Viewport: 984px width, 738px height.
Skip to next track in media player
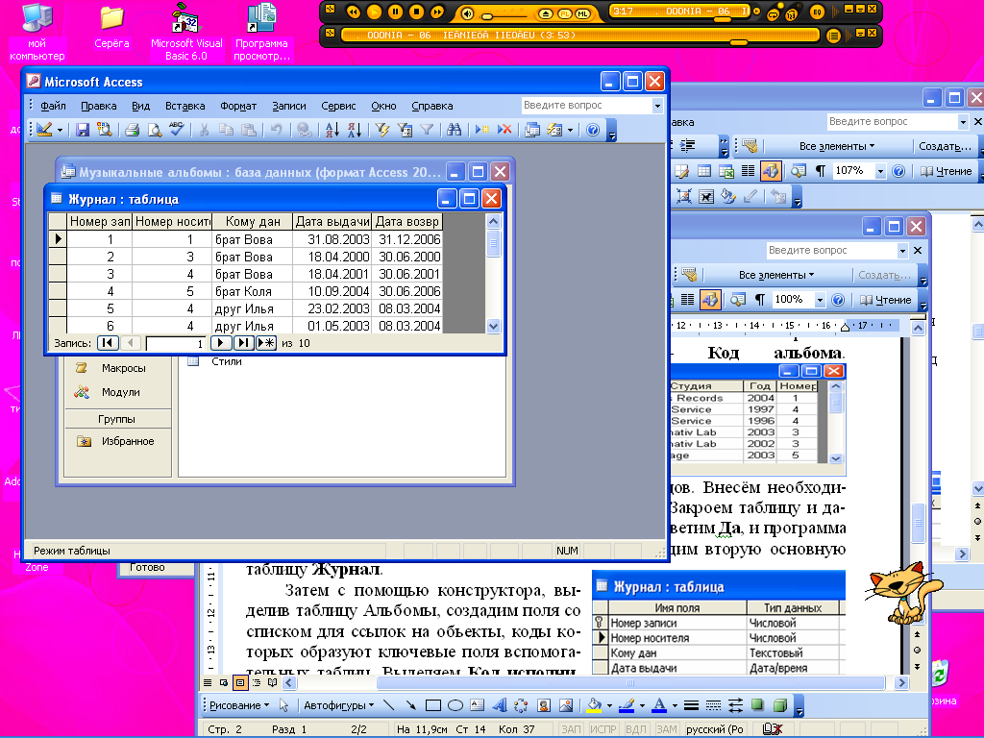pyautogui.click(x=437, y=12)
